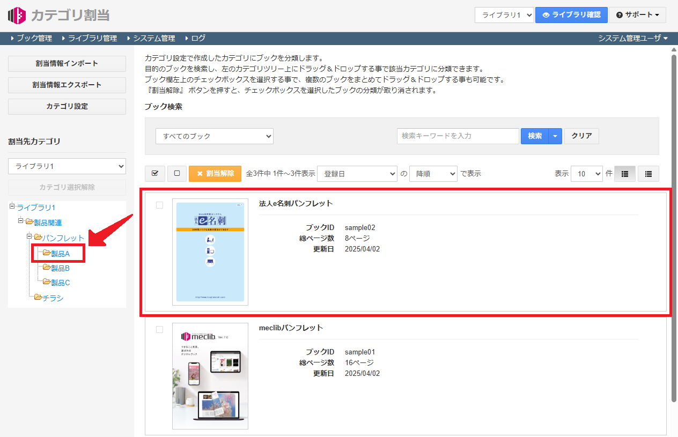
Task: Click the 割当情報インポート button
Action: point(67,63)
